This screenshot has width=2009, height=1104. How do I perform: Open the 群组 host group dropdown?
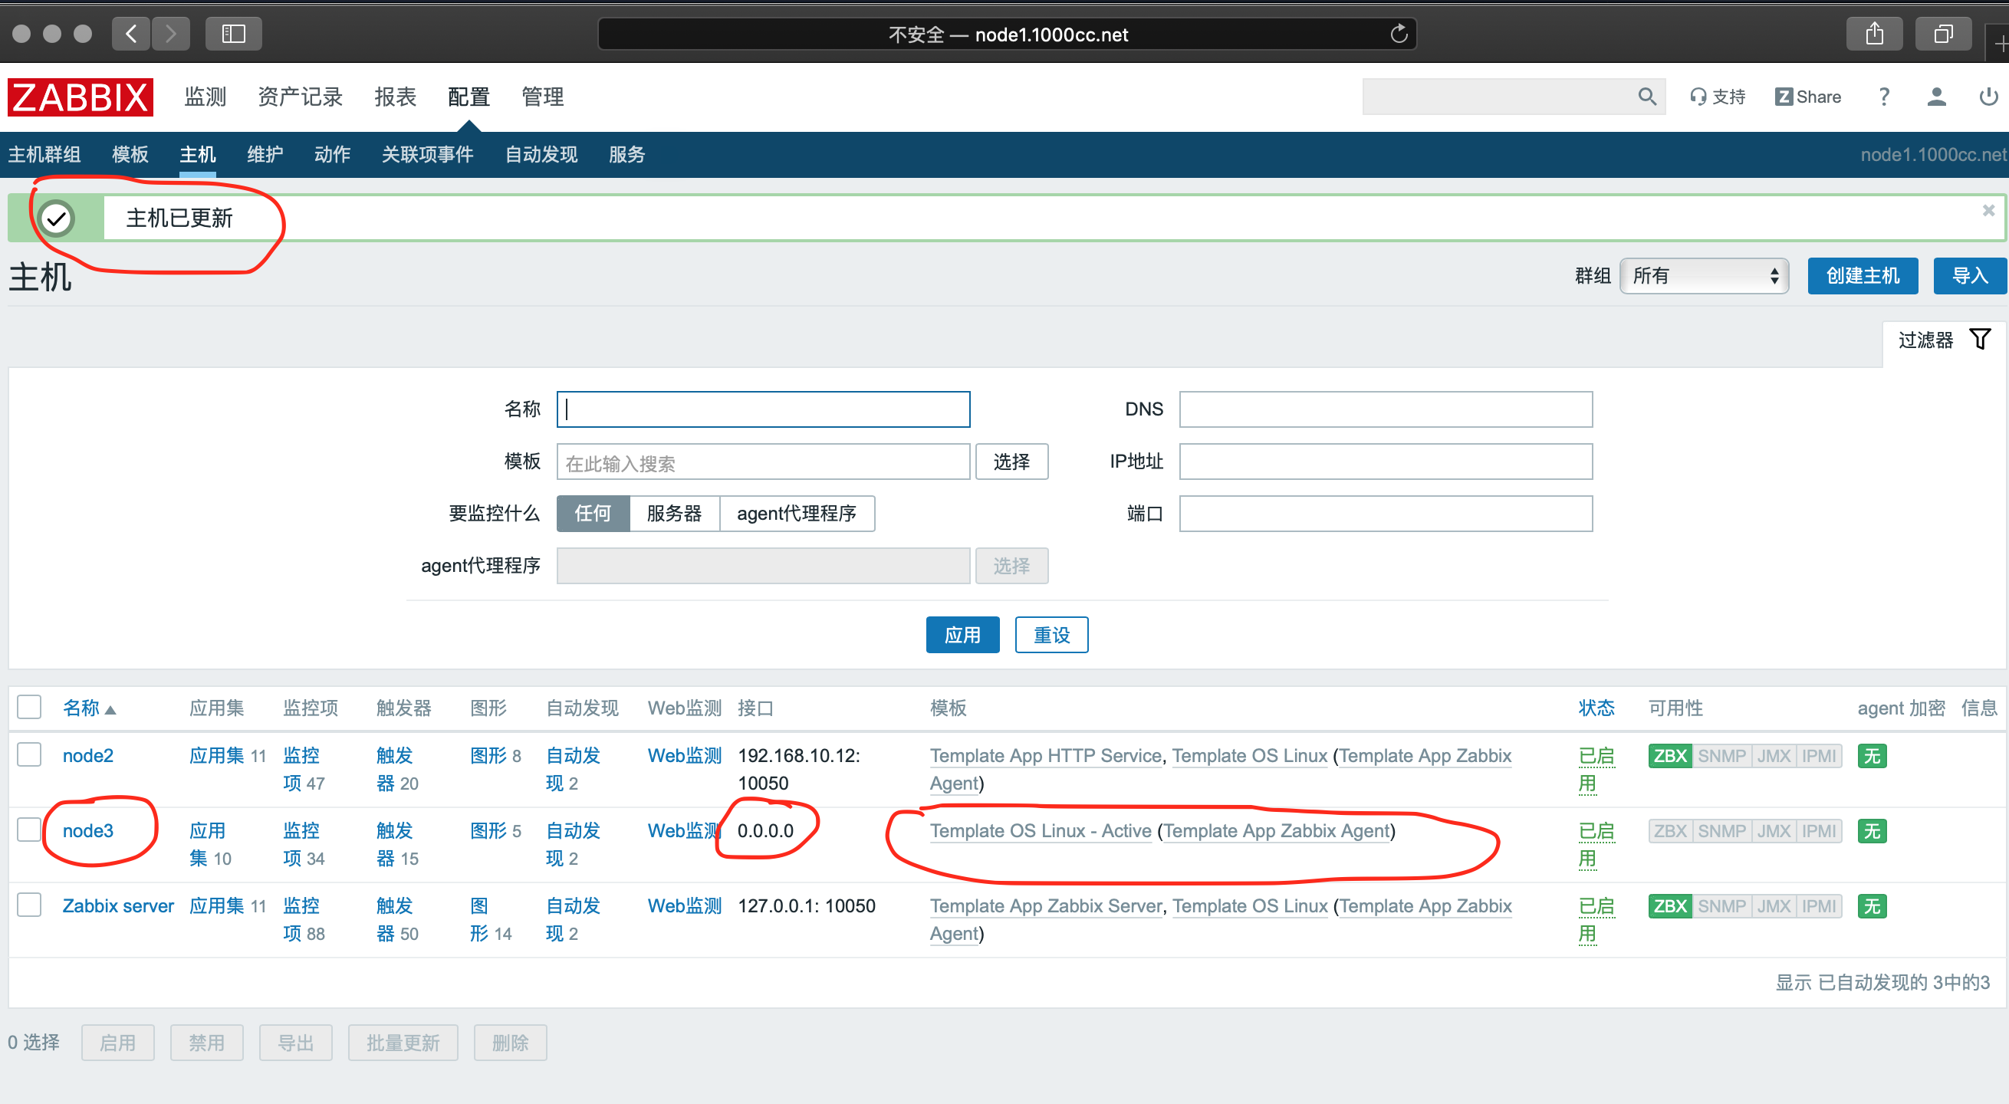(x=1703, y=276)
